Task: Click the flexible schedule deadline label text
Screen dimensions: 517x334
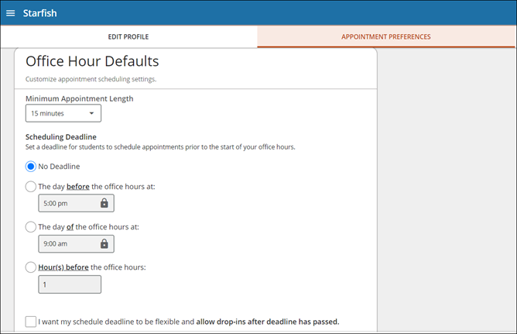Action: click(x=188, y=321)
